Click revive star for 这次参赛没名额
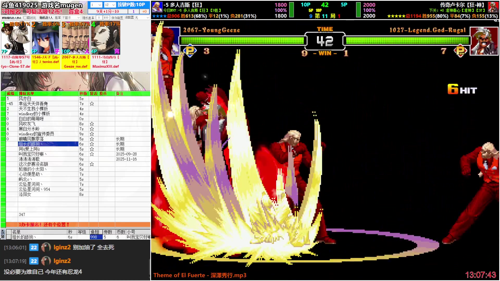This screenshot has height=281, width=500. 92,164
